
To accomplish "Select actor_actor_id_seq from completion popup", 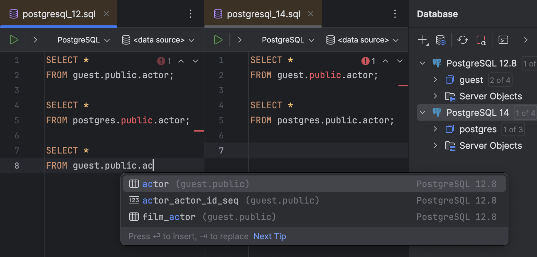I will tap(190, 200).
